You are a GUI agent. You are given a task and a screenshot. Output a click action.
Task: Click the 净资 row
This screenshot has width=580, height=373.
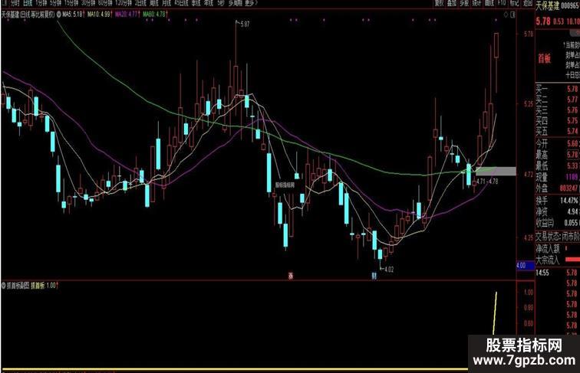(558, 211)
